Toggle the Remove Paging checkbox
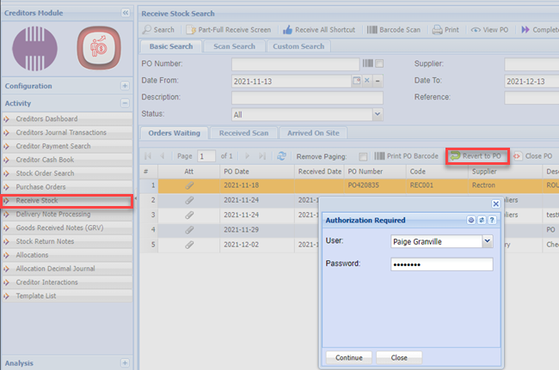The image size is (559, 370). click(x=363, y=156)
